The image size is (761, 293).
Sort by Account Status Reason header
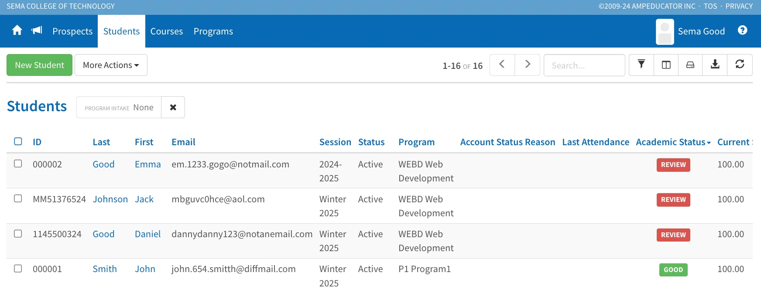click(x=507, y=142)
